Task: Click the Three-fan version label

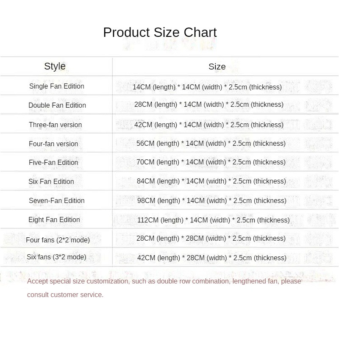Action: (x=56, y=125)
